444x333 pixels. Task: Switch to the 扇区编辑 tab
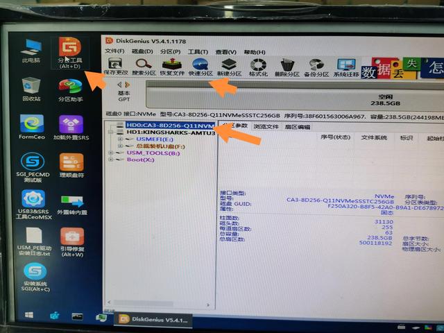click(298, 127)
